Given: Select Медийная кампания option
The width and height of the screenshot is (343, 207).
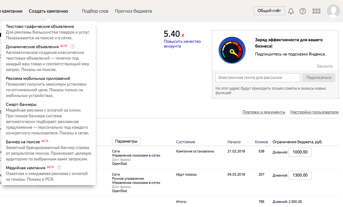Looking at the screenshot, I should [26, 168].
